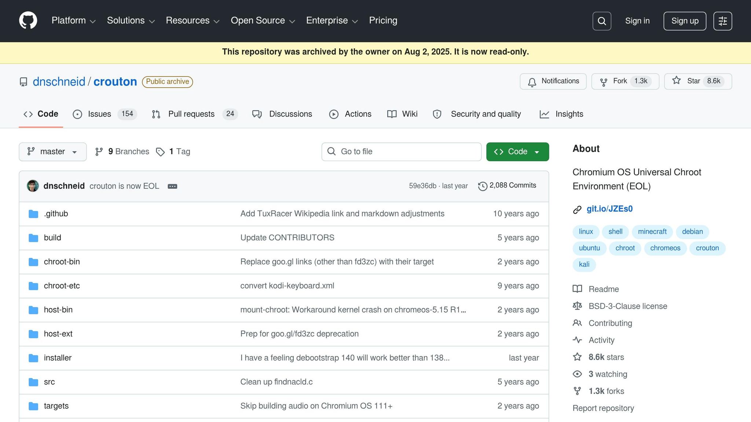
Task: Click Report repository
Action: (603, 408)
